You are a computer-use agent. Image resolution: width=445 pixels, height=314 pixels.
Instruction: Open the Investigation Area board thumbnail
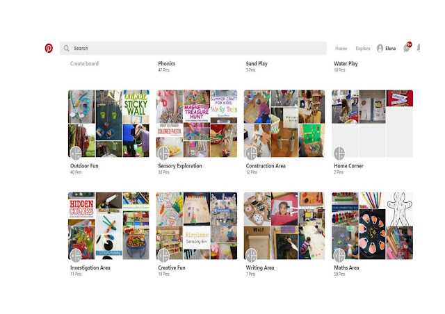(x=108, y=225)
